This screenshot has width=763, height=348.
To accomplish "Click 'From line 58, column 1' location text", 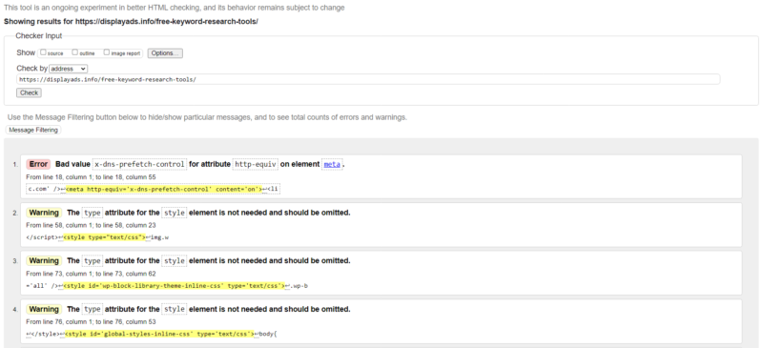I will click(x=91, y=225).
